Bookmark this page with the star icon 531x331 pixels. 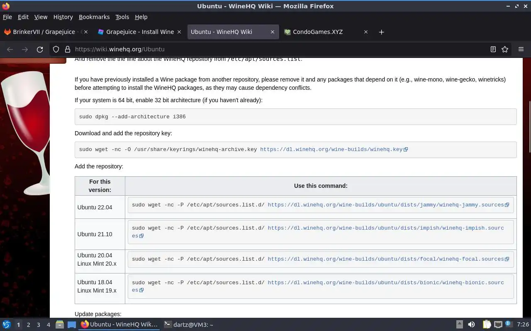pos(505,49)
